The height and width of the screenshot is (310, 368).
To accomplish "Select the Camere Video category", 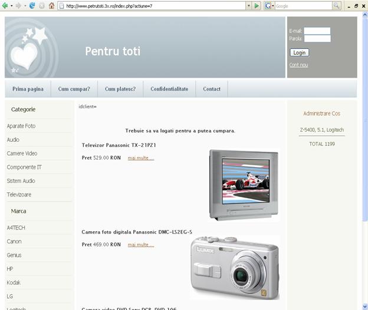I will [22, 154].
